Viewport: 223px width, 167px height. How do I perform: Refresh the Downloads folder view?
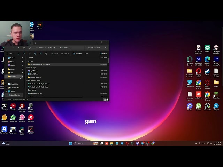pyautogui.click(x=24, y=48)
